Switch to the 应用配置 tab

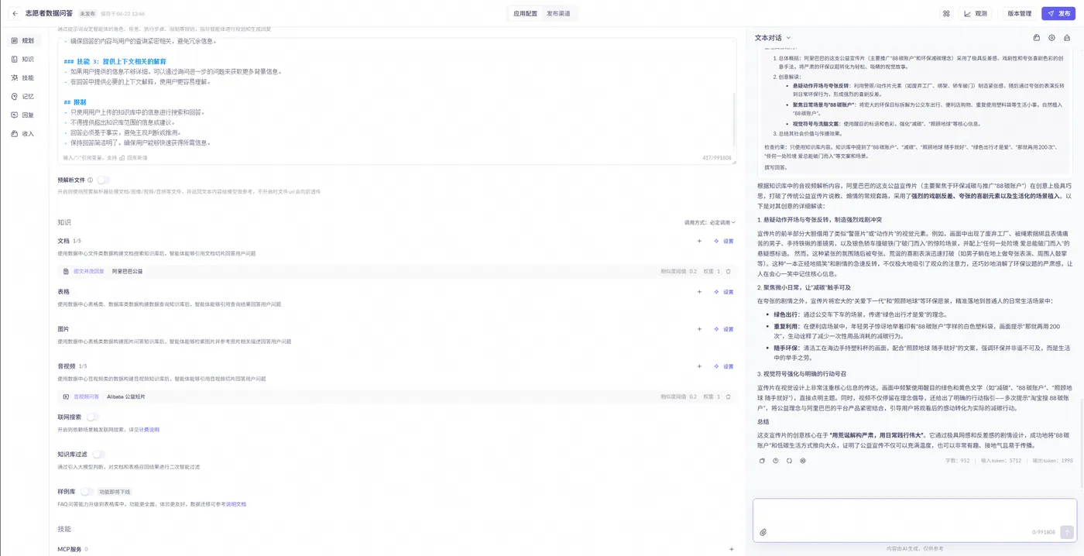(x=525, y=13)
